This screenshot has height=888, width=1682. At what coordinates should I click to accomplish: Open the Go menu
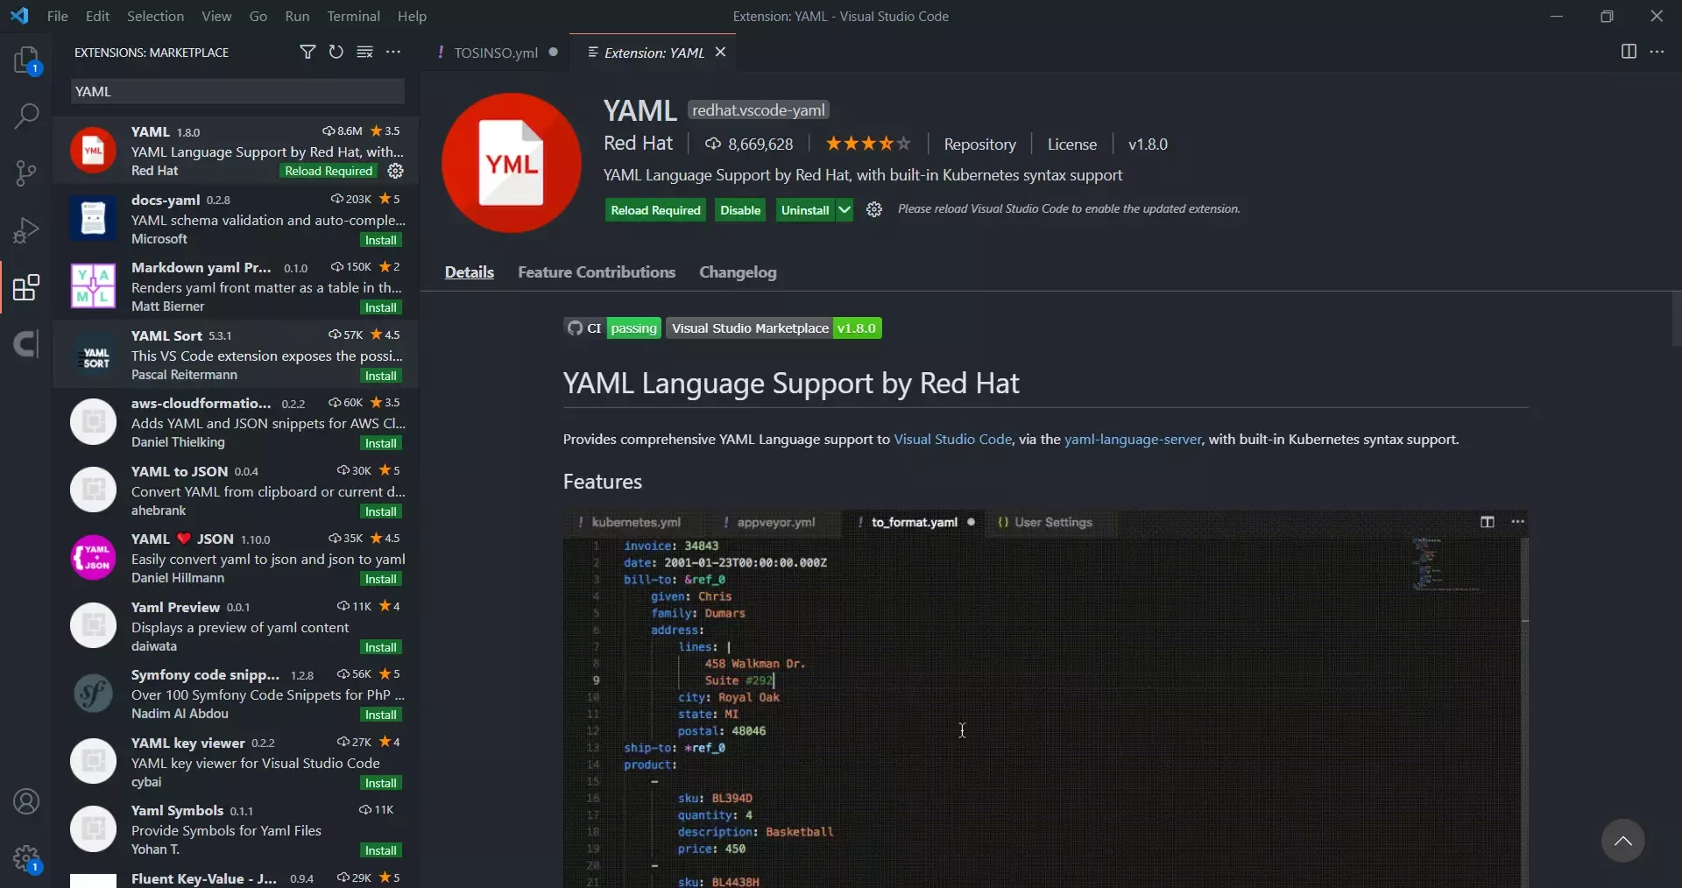258,16
